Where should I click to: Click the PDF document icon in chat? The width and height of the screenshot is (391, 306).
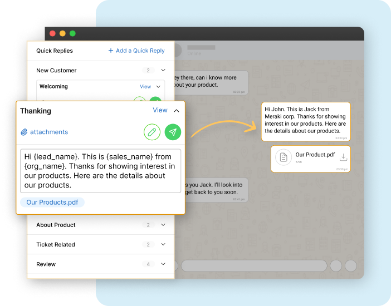point(284,157)
